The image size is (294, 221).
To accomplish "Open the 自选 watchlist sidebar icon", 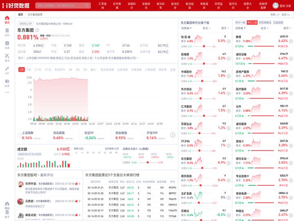I will [x=7, y=43].
